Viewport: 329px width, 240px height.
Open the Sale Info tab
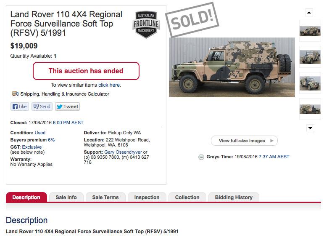(66, 197)
